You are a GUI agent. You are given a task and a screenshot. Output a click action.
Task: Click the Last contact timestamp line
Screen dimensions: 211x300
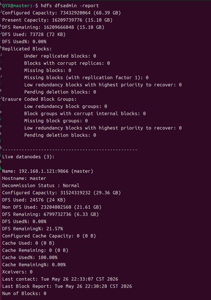[x=60, y=279]
